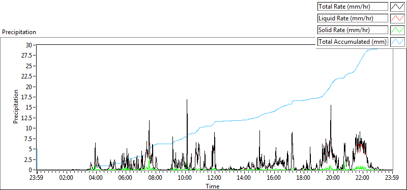The width and height of the screenshot is (407, 190).
Task: Click the Precipitation chart title
Action: click(19, 32)
